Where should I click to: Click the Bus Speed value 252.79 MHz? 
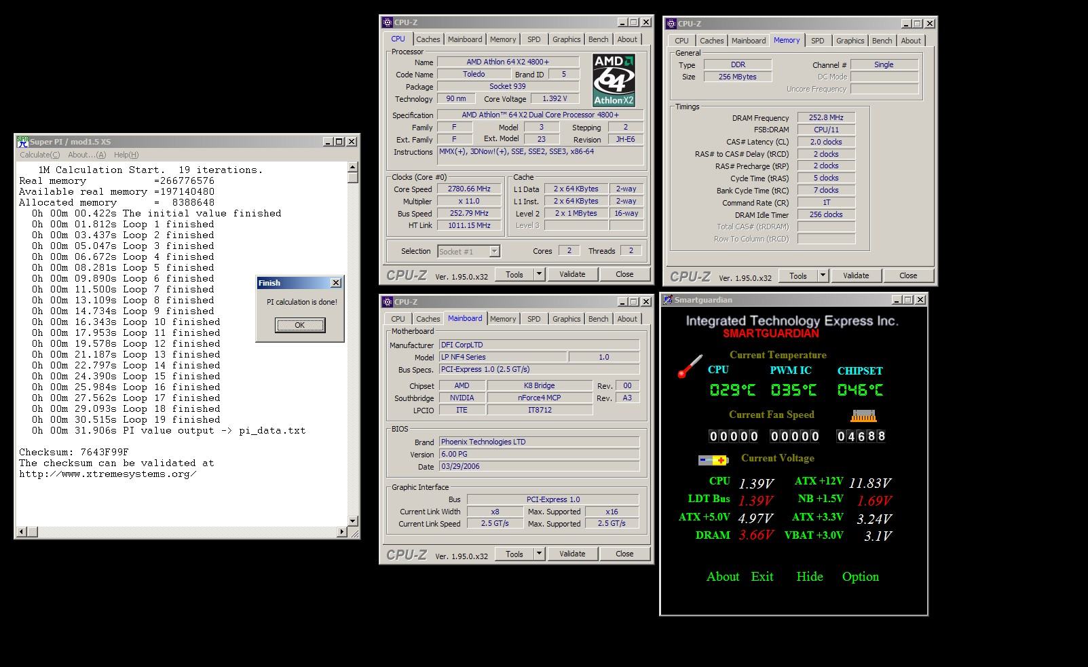[469, 214]
